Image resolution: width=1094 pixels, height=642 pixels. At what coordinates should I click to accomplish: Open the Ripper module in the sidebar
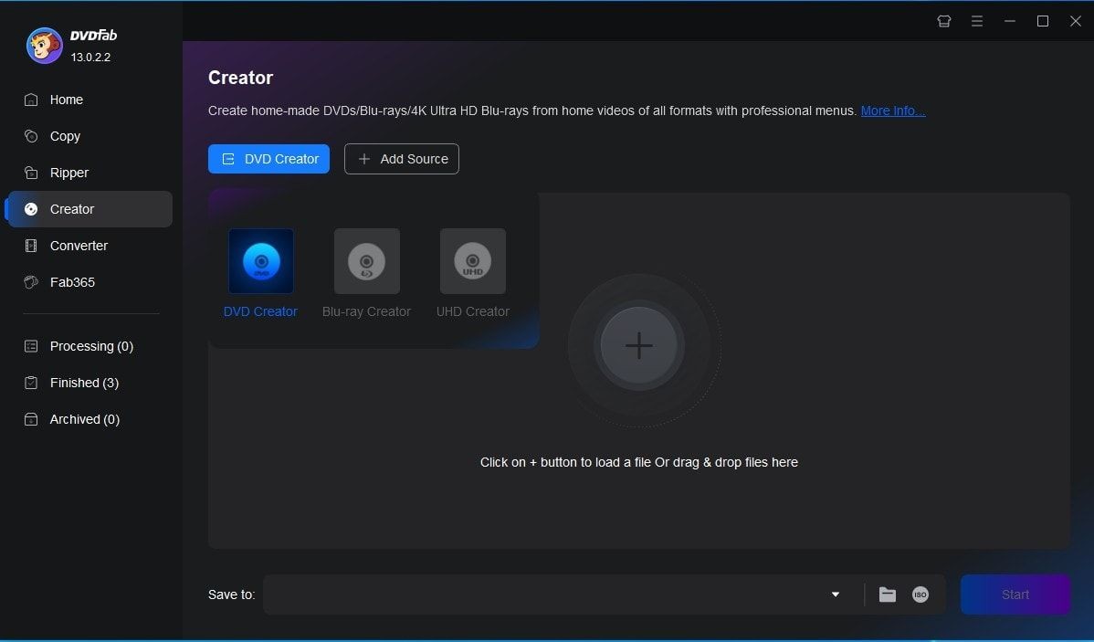click(x=69, y=173)
